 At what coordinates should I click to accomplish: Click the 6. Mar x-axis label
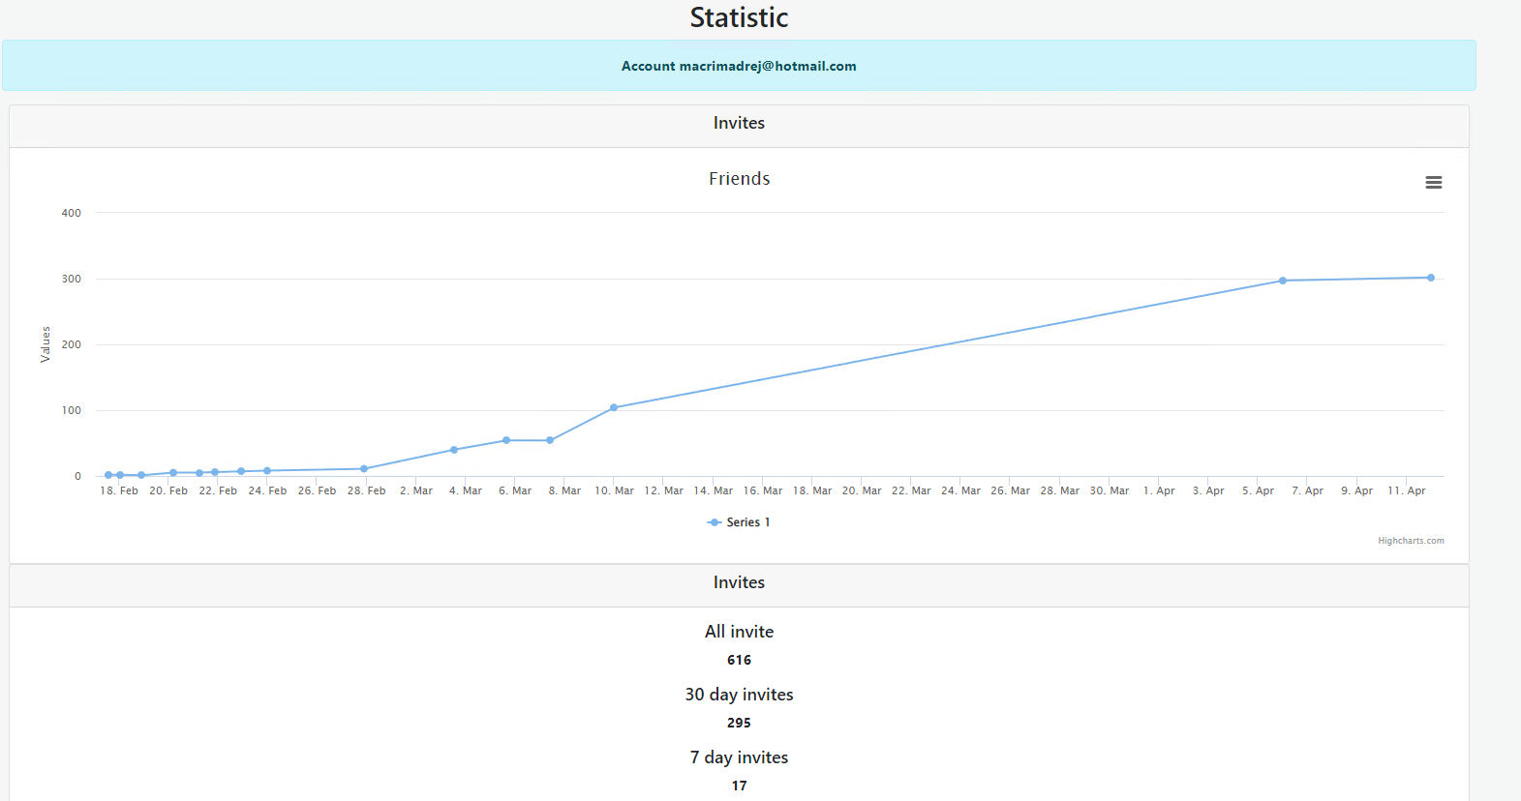coord(515,490)
